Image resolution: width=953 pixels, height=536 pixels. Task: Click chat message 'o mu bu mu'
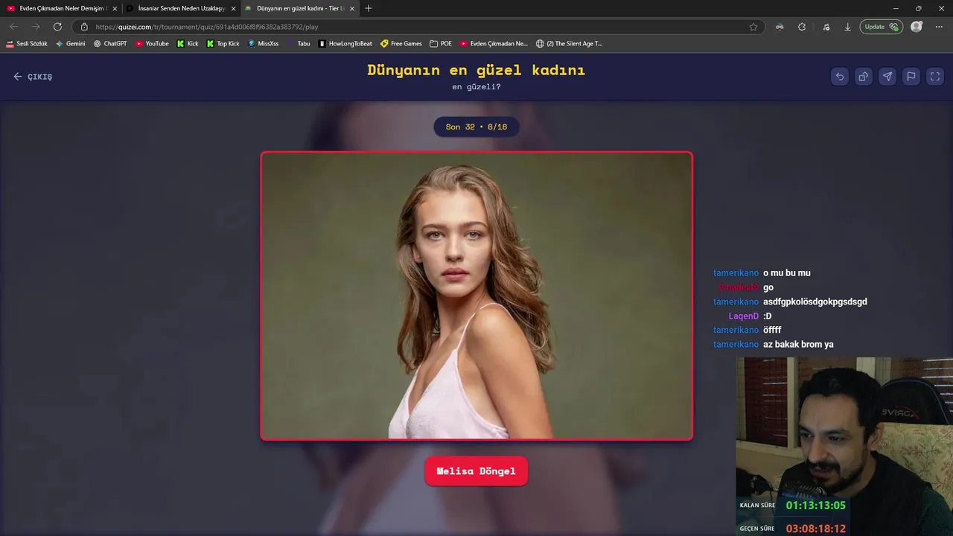(787, 273)
